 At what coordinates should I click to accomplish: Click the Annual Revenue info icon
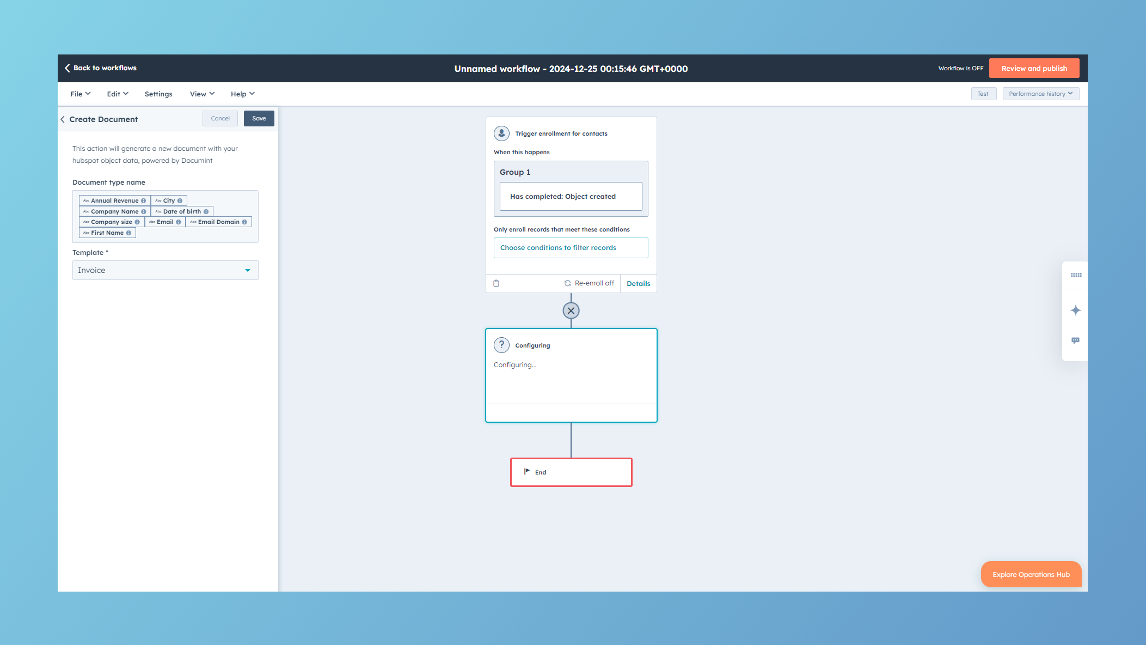(x=144, y=201)
